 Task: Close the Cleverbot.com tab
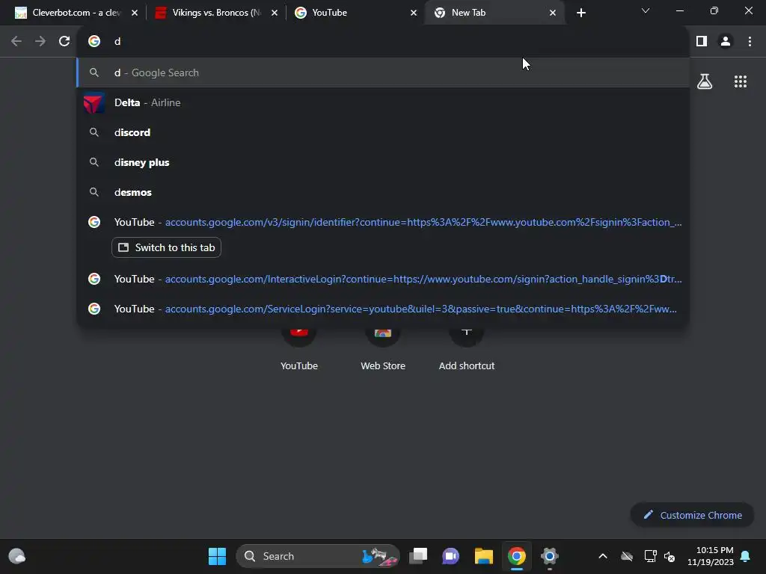135,13
